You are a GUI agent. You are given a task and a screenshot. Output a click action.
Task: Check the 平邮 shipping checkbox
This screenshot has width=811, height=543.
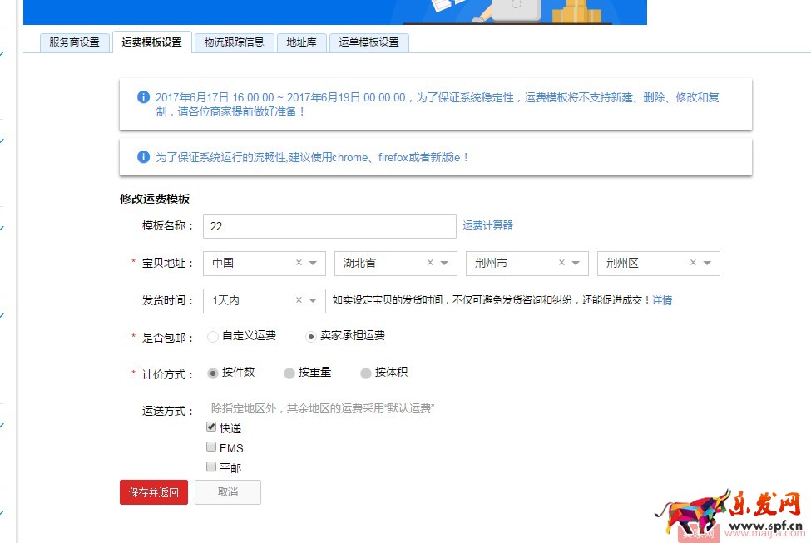[211, 466]
